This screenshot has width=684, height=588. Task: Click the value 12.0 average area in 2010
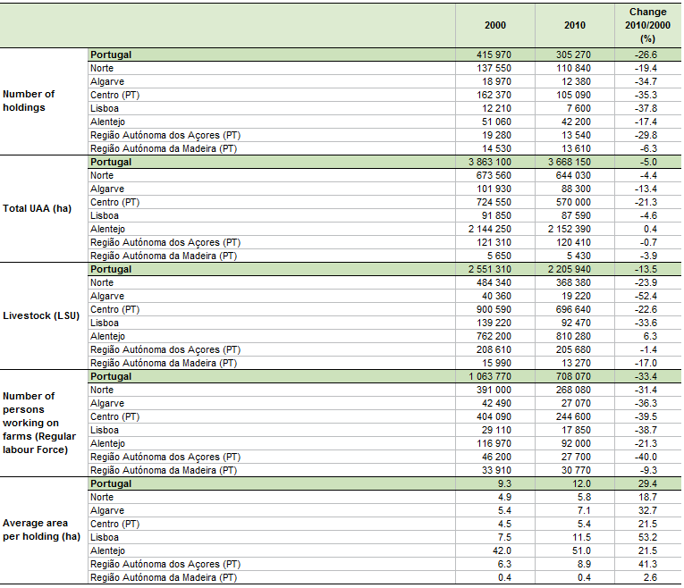point(581,483)
